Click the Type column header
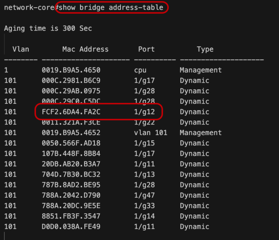This screenshot has width=279, height=240. 205,49
